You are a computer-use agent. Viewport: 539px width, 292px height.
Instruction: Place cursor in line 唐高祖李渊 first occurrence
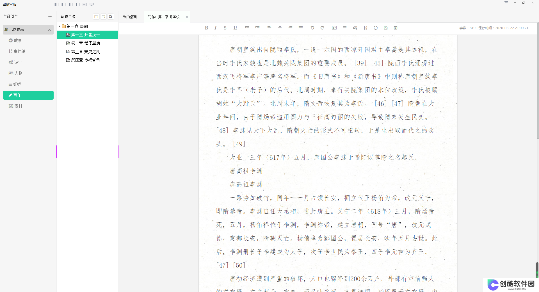pyautogui.click(x=246, y=171)
